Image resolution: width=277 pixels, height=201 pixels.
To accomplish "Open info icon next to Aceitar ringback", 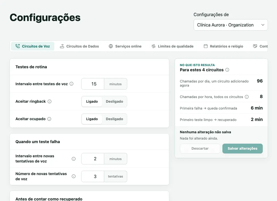I will coord(49,102).
